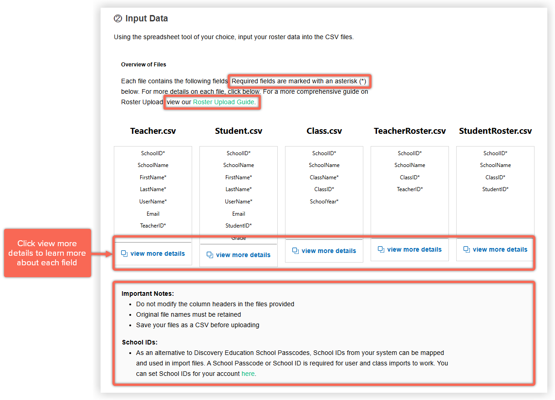This screenshot has height=400, width=555.
Task: Click the 'here' link to set School IDs
Action: coord(248,373)
